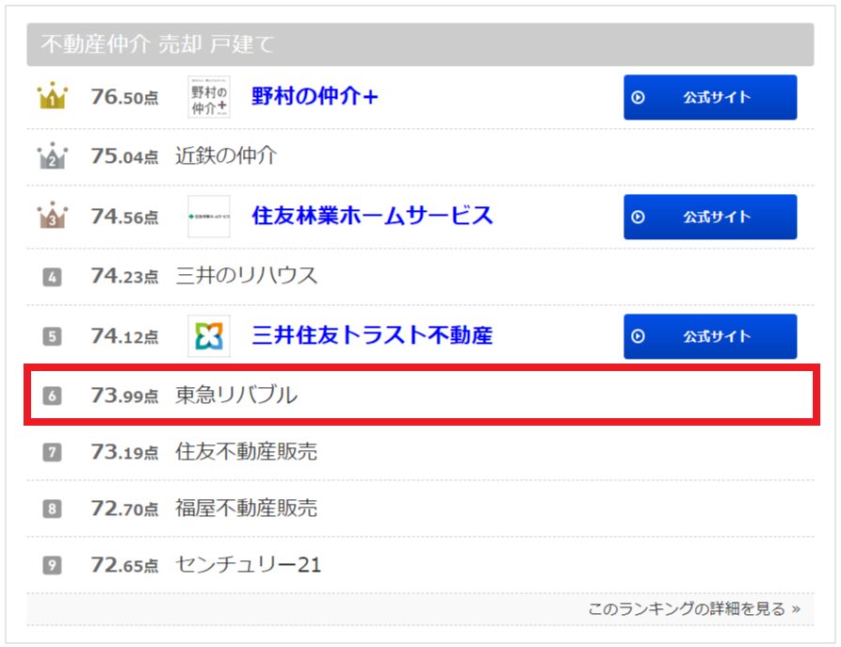This screenshot has width=841, height=647.
Task: Select the 福屋不動産販売 company name
Action: click(x=246, y=508)
